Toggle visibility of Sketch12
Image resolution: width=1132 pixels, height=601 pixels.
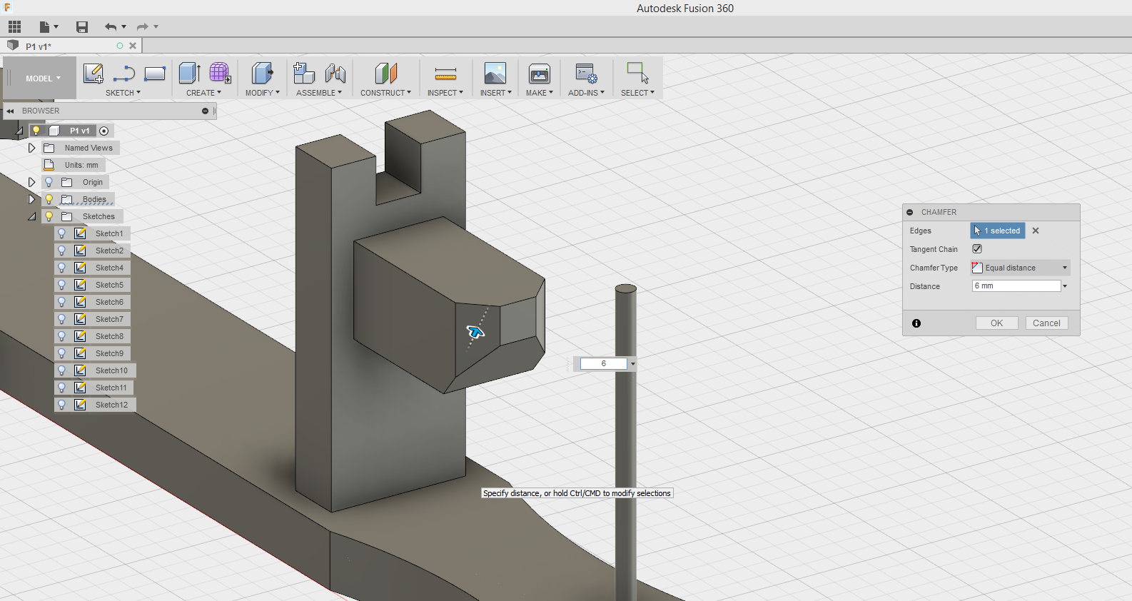tap(62, 405)
